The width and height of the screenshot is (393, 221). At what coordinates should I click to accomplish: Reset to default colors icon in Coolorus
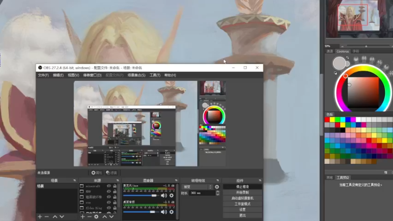(336, 73)
